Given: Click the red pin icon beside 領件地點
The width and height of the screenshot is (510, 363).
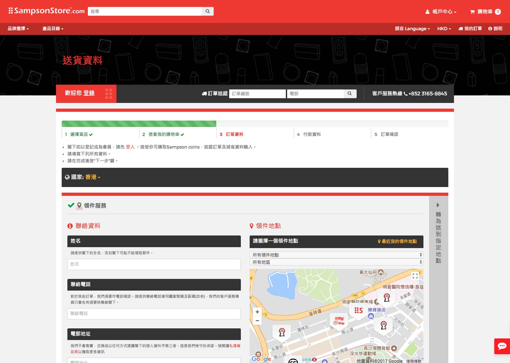Looking at the screenshot, I should point(252,226).
